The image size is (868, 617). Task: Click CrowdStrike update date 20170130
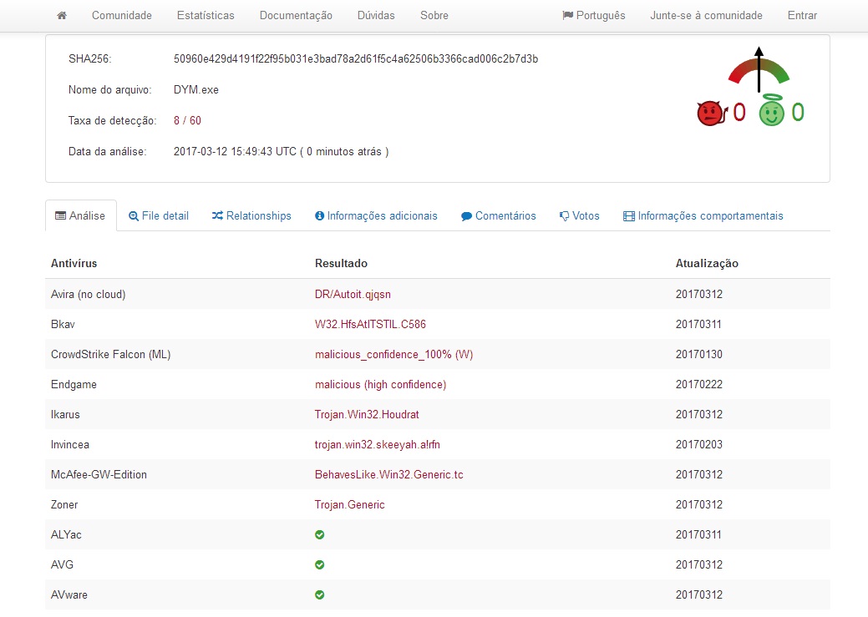[x=698, y=354]
